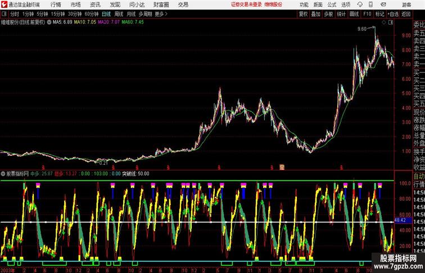425x273 pixels.
Task: Open the 问小达 menu
Action: pos(137,4)
